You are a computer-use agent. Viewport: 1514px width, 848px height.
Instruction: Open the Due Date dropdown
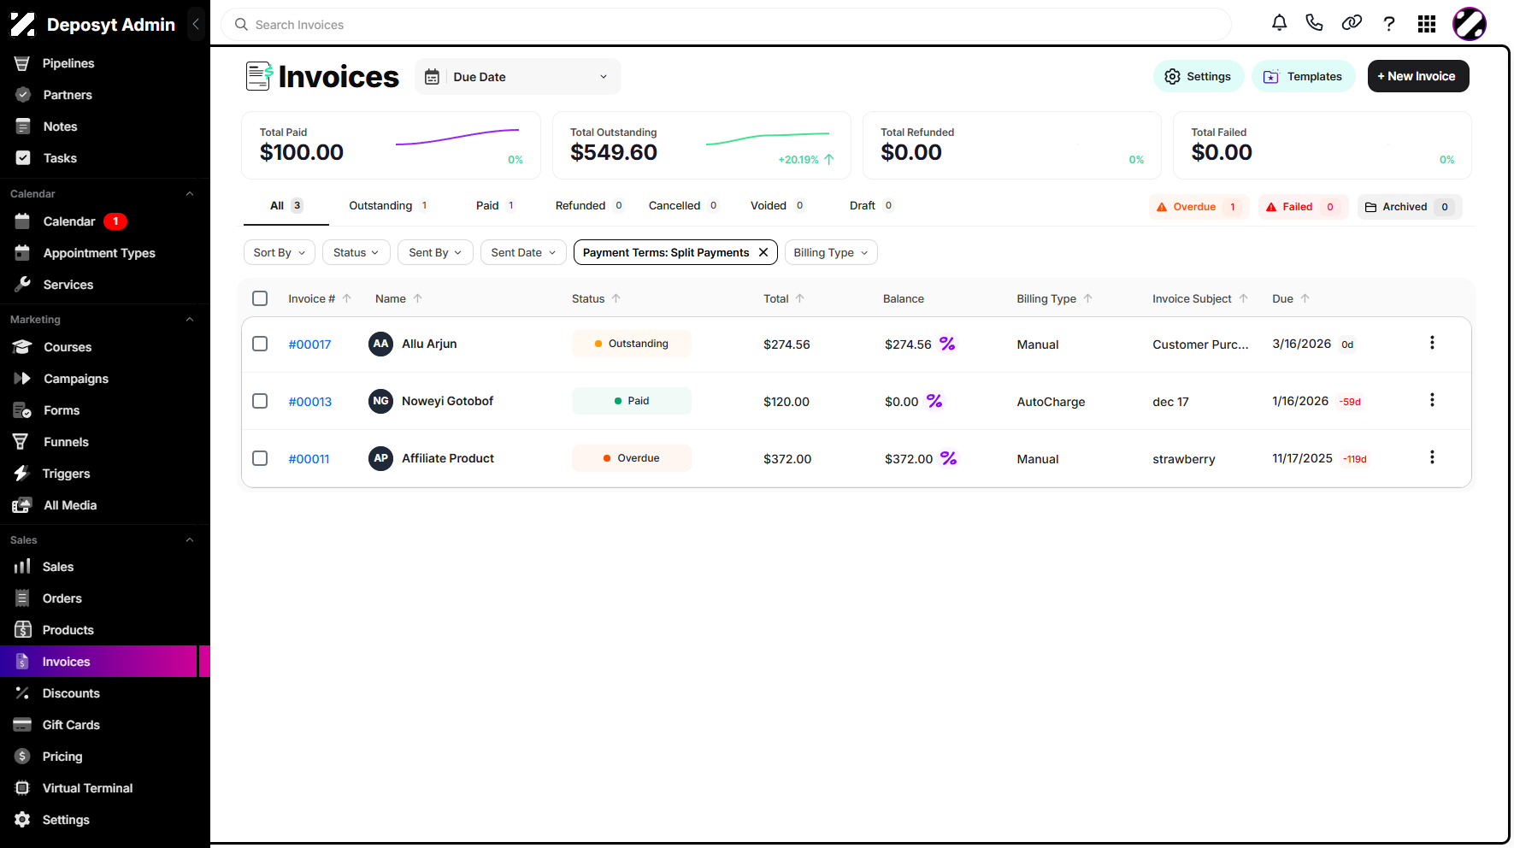click(518, 77)
